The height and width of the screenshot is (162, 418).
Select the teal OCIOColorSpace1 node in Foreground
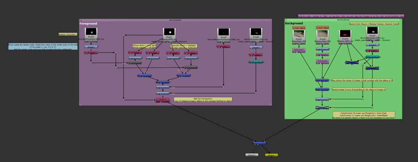pos(256,62)
